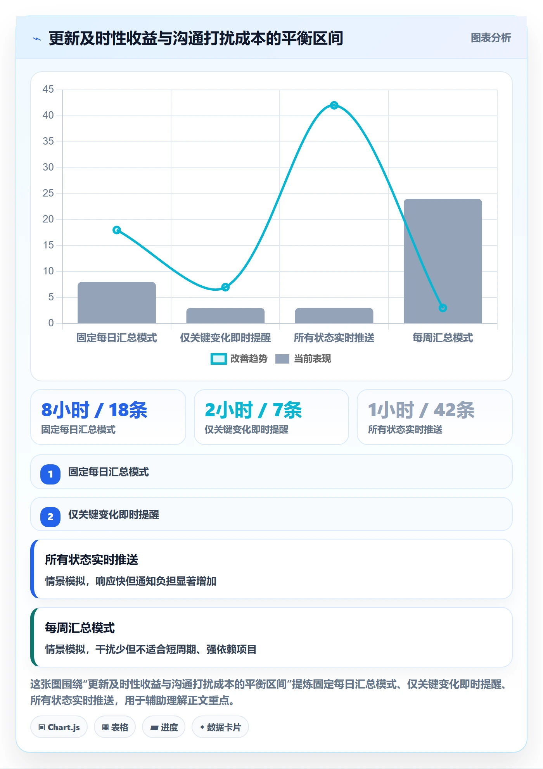The width and height of the screenshot is (543, 769).
Task: Select the 表格 tag
Action: (115, 727)
